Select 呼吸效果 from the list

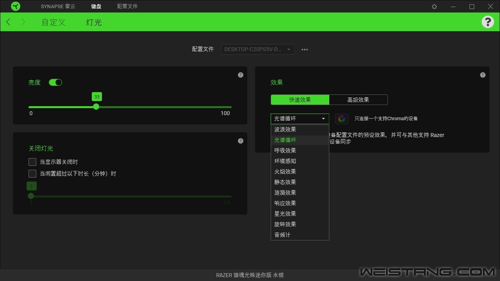pyautogui.click(x=300, y=151)
